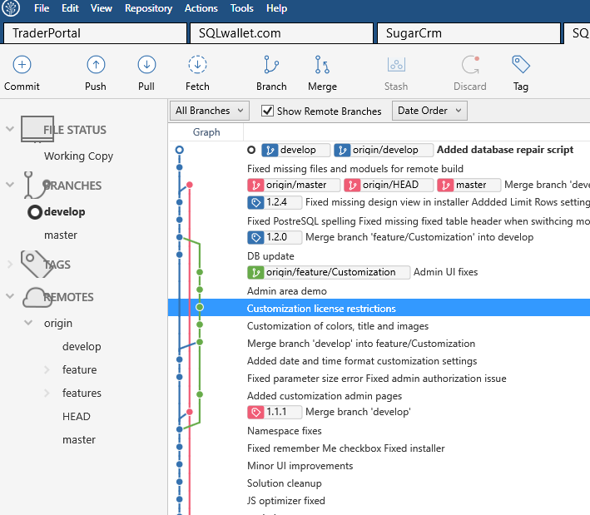Viewport: 590px width, 515px height.
Task: Collapse the Remotes section
Action: (10, 296)
